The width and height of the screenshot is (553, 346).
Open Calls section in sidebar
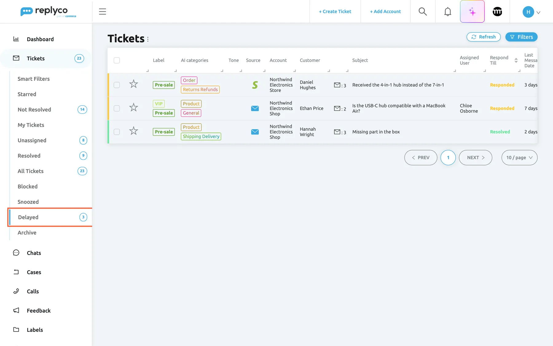[x=33, y=291]
